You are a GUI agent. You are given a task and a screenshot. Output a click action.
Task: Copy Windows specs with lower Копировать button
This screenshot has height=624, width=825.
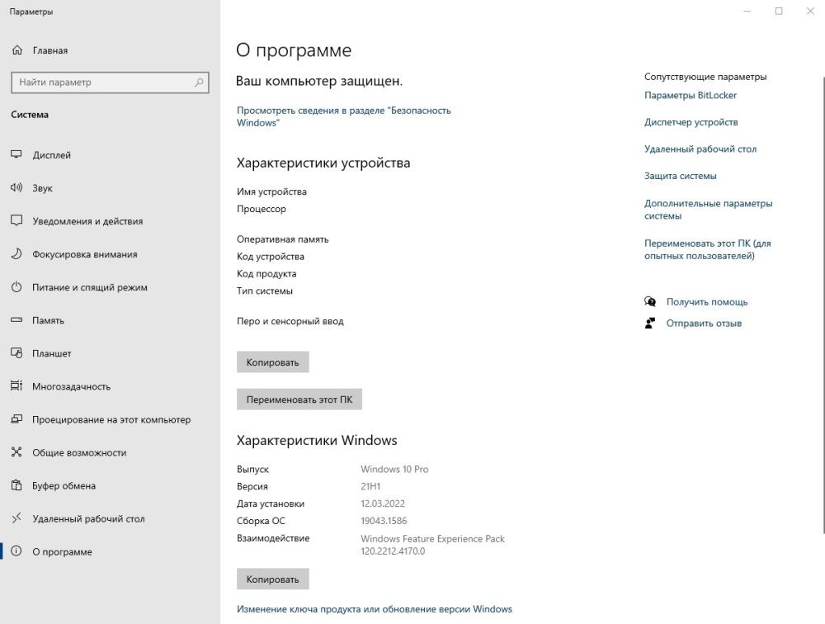coord(272,579)
